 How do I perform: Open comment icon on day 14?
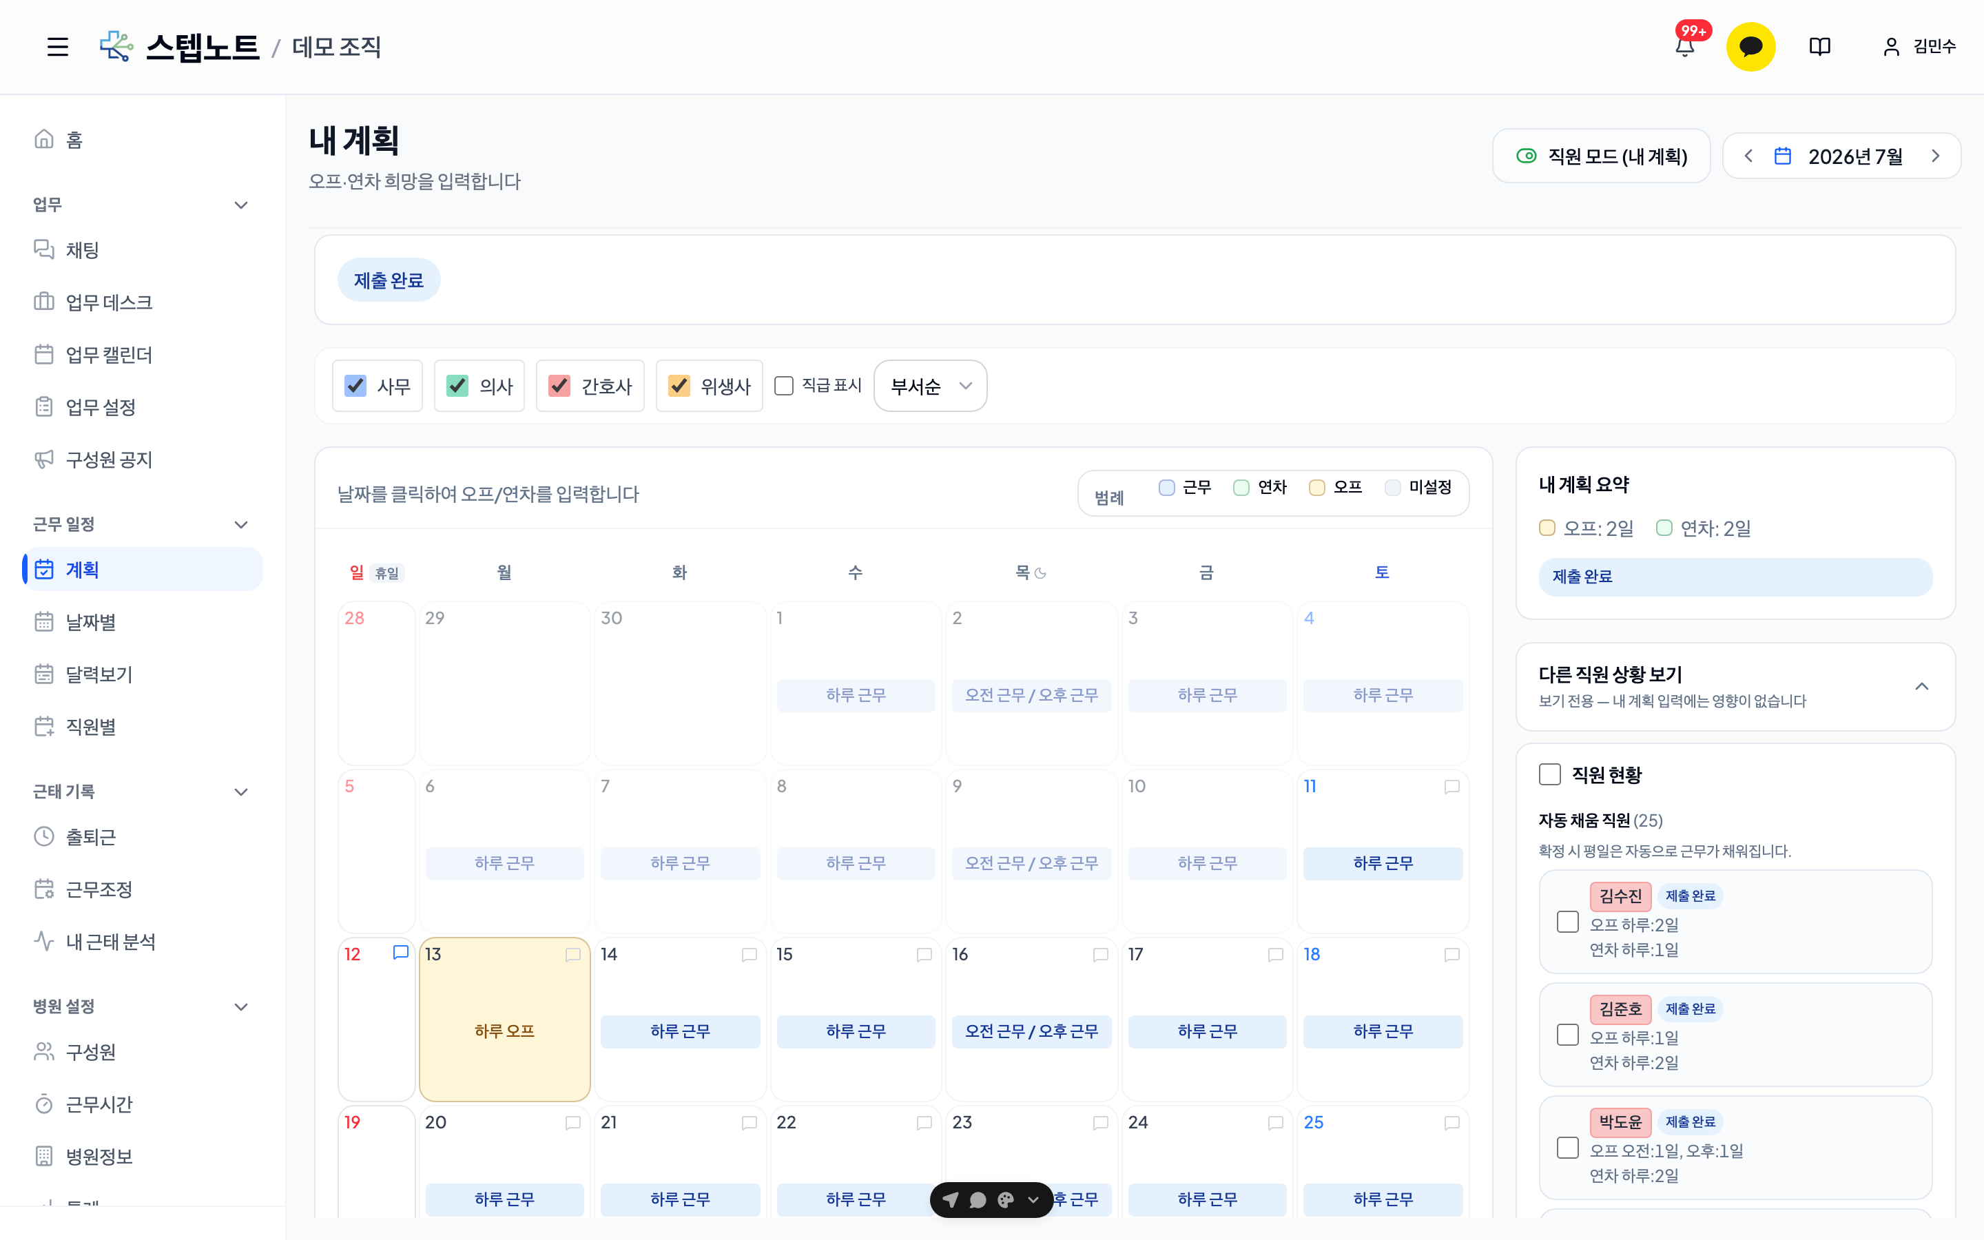pyautogui.click(x=750, y=955)
